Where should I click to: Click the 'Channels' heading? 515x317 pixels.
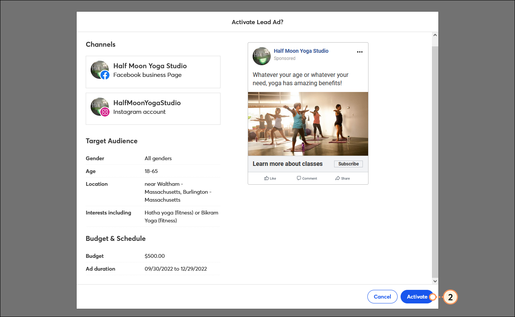point(100,44)
